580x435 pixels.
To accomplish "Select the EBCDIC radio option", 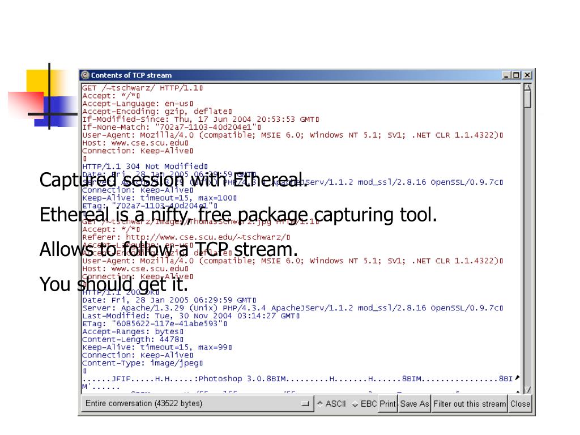I will coord(364,403).
